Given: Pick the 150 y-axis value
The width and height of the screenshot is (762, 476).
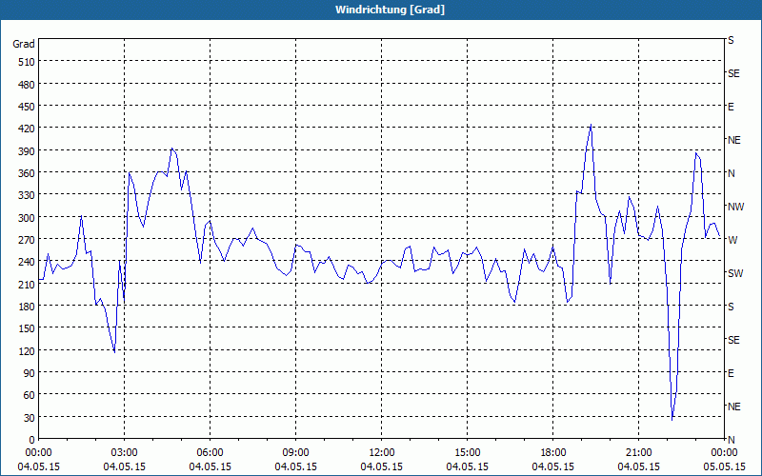Looking at the screenshot, I should (x=27, y=328).
